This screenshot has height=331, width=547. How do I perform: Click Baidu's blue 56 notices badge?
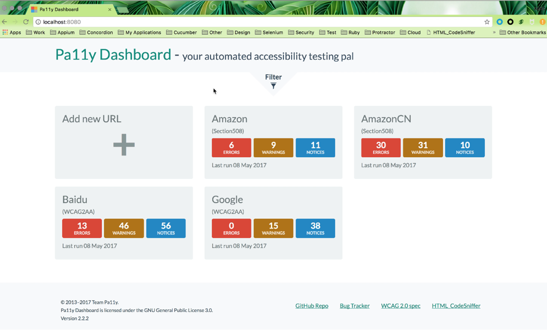[x=166, y=228]
